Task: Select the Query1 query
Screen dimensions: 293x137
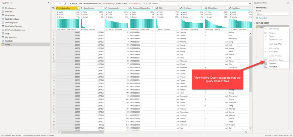Action: click(x=25, y=44)
